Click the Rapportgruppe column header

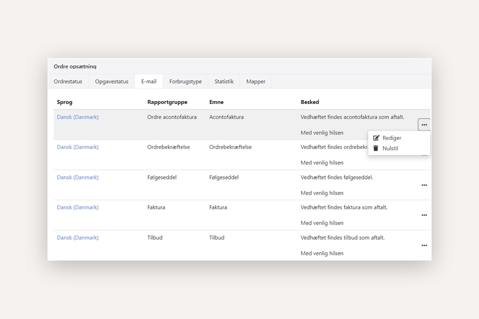tap(167, 102)
